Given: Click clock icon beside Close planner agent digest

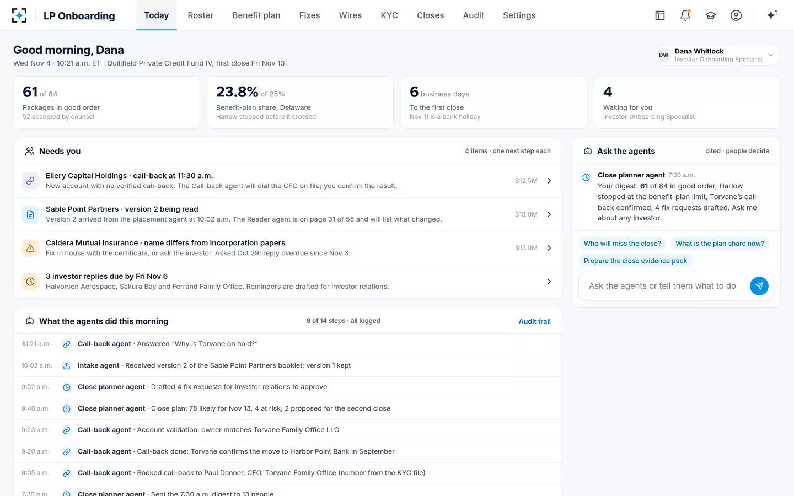Looking at the screenshot, I should [586, 177].
